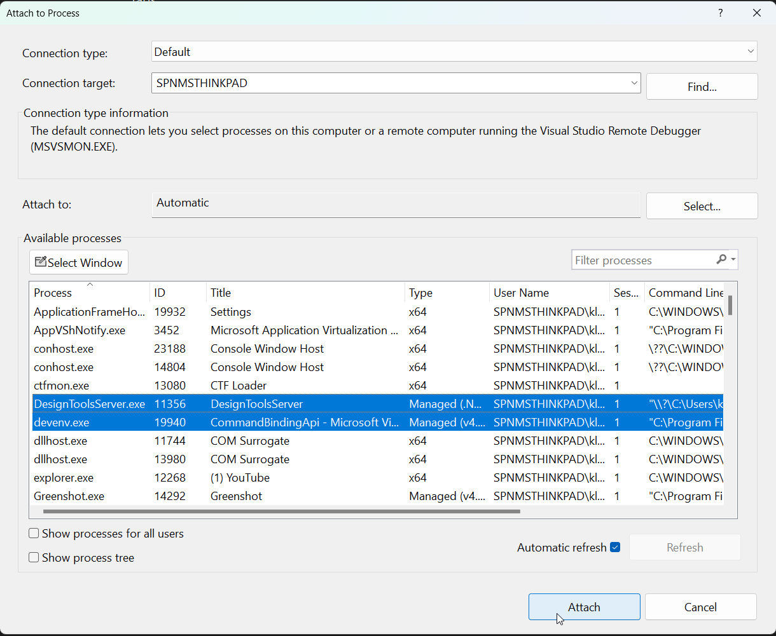Click the Find button
The image size is (776, 636).
(x=702, y=86)
